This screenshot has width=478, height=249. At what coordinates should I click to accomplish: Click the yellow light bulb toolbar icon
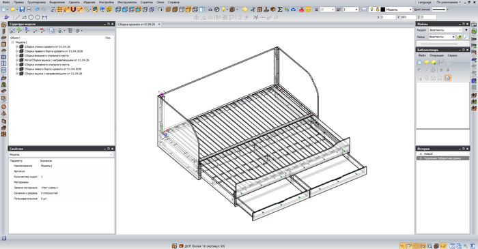pyautogui.click(x=223, y=10)
